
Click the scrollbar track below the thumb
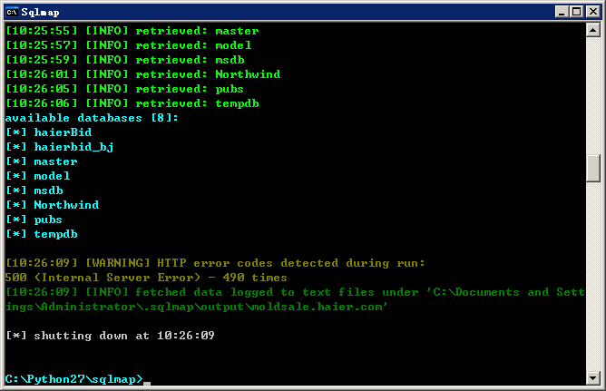tap(593, 277)
